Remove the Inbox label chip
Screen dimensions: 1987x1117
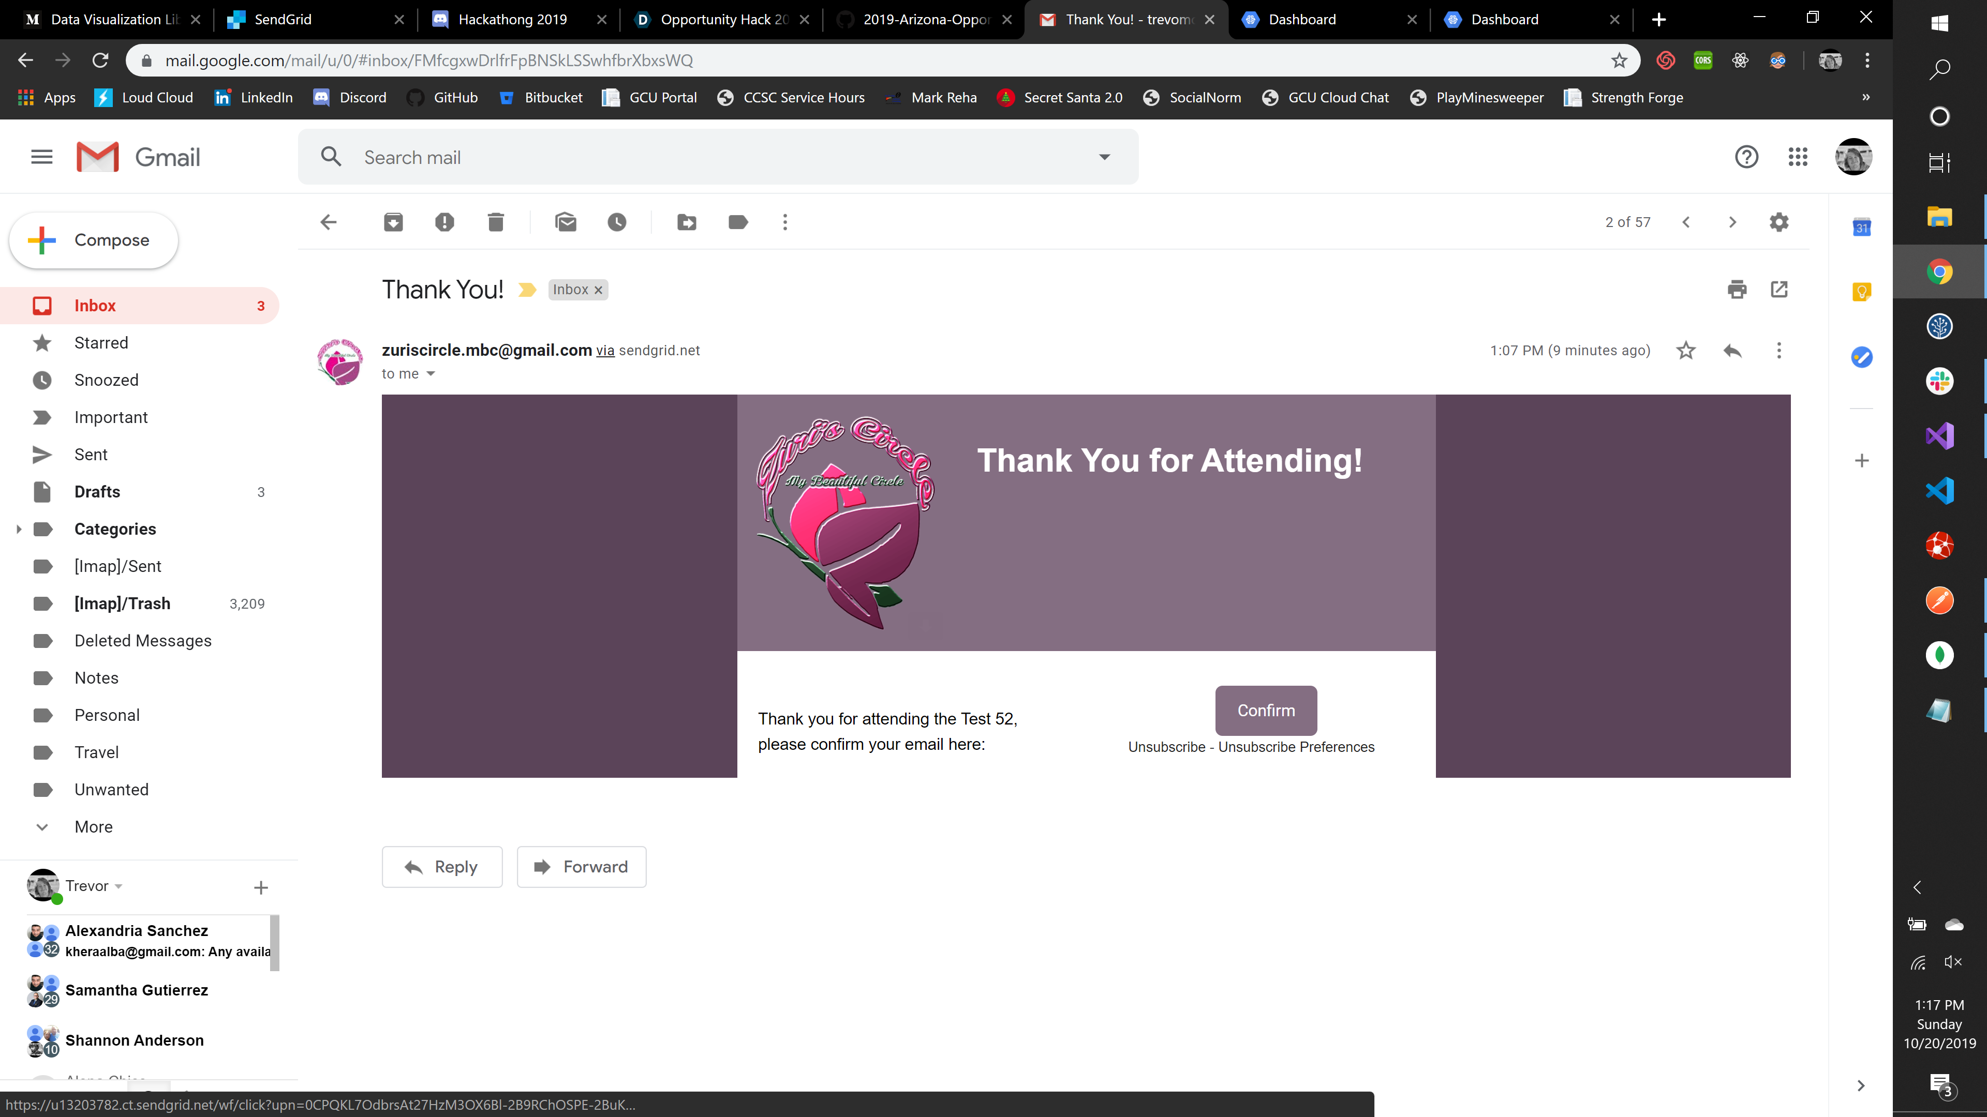click(x=599, y=291)
